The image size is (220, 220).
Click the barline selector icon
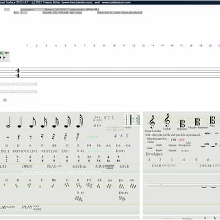click(132, 119)
